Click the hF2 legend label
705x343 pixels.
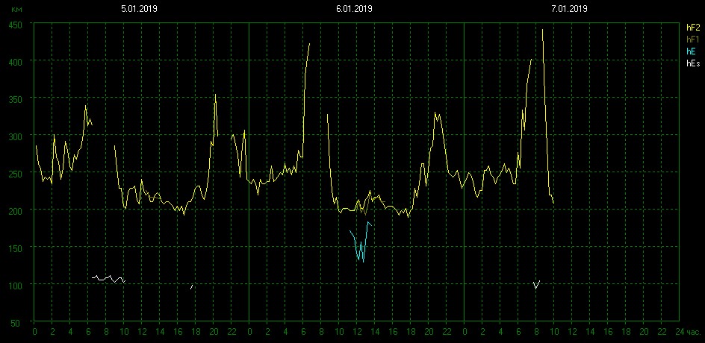[692, 27]
